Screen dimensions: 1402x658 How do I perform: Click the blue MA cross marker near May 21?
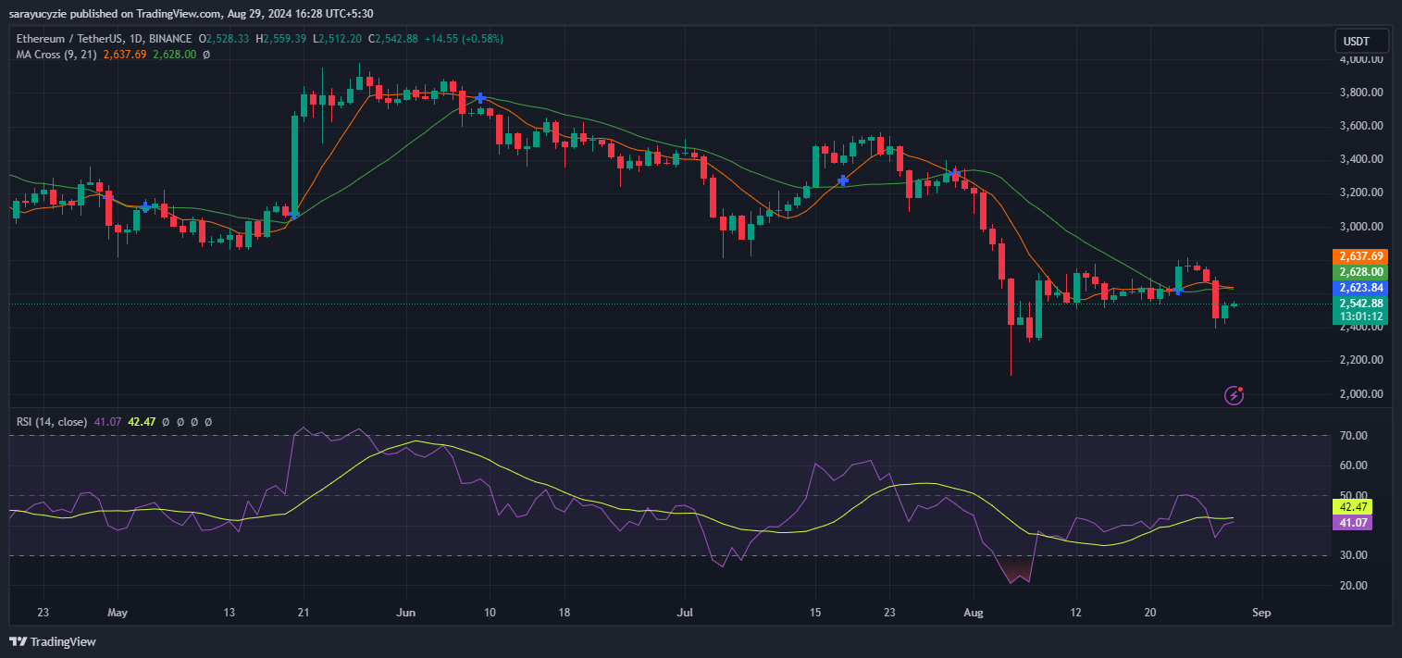294,214
